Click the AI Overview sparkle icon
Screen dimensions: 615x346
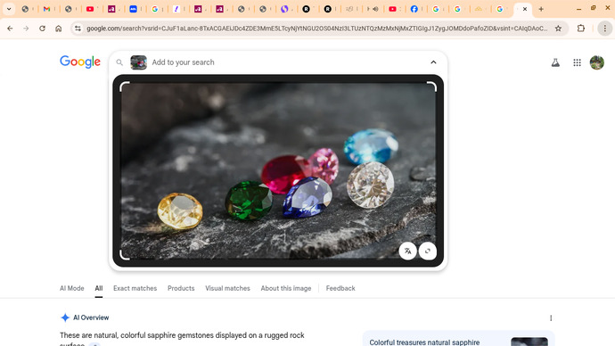(x=65, y=317)
